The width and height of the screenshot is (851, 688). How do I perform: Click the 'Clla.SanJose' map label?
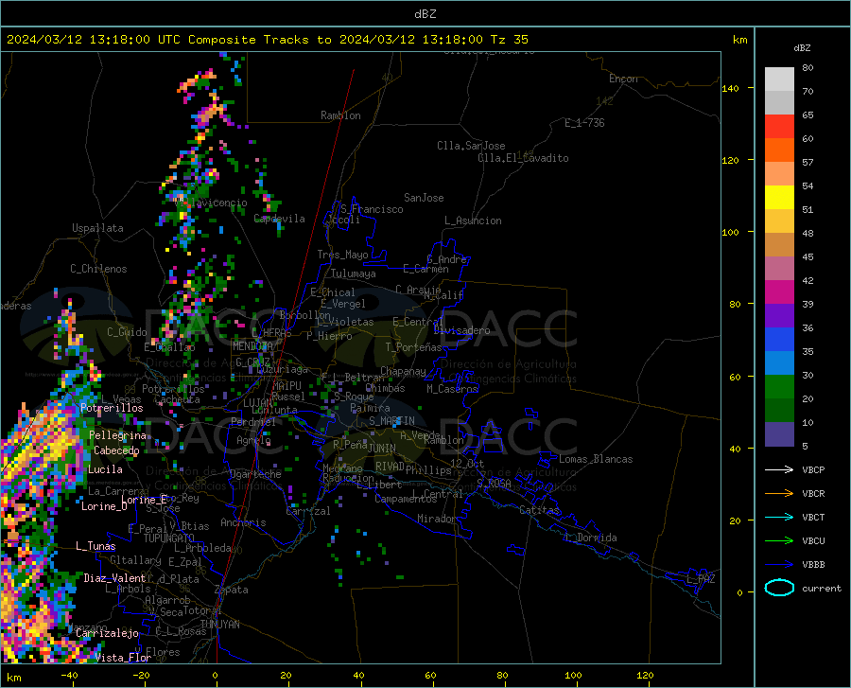pyautogui.click(x=471, y=146)
